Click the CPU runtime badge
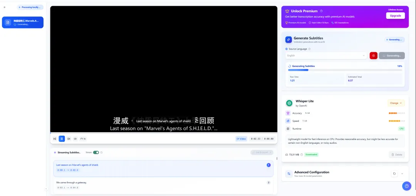 pyautogui.click(x=402, y=129)
